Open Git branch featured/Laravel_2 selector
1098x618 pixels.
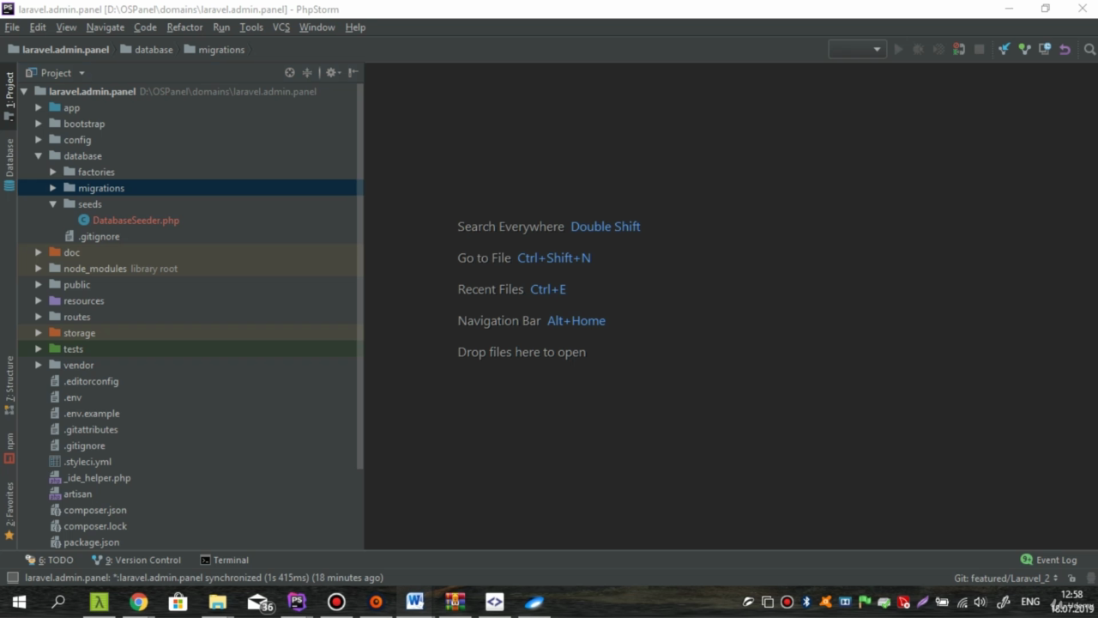pos(1006,579)
